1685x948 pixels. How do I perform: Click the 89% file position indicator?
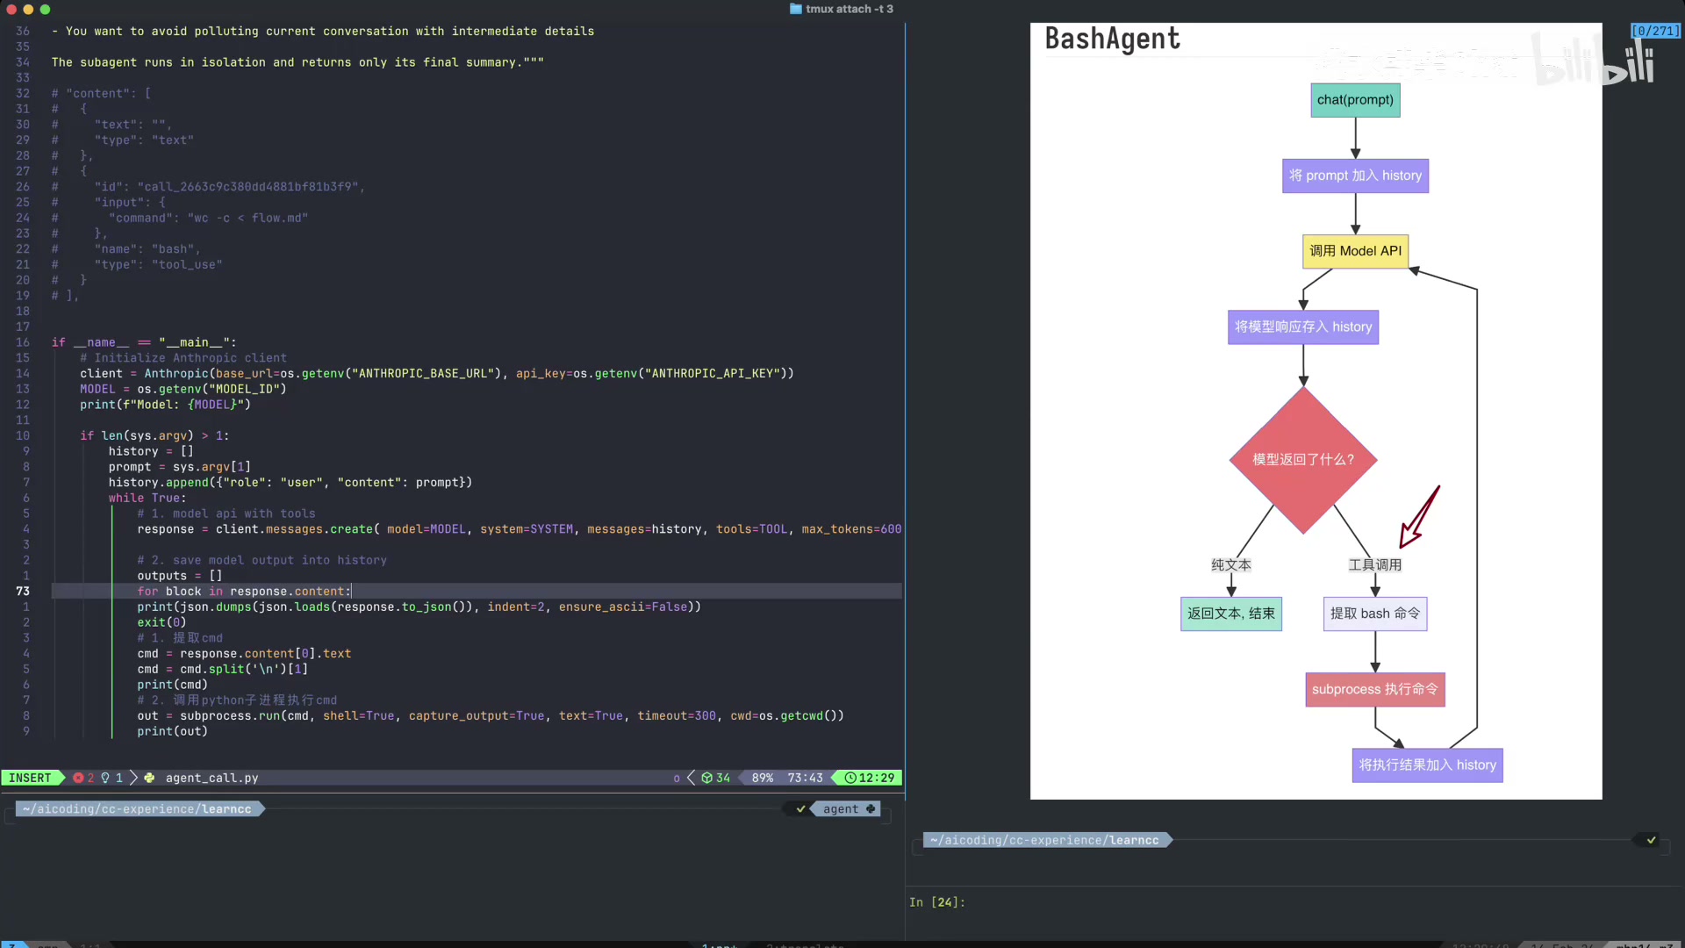[762, 779]
